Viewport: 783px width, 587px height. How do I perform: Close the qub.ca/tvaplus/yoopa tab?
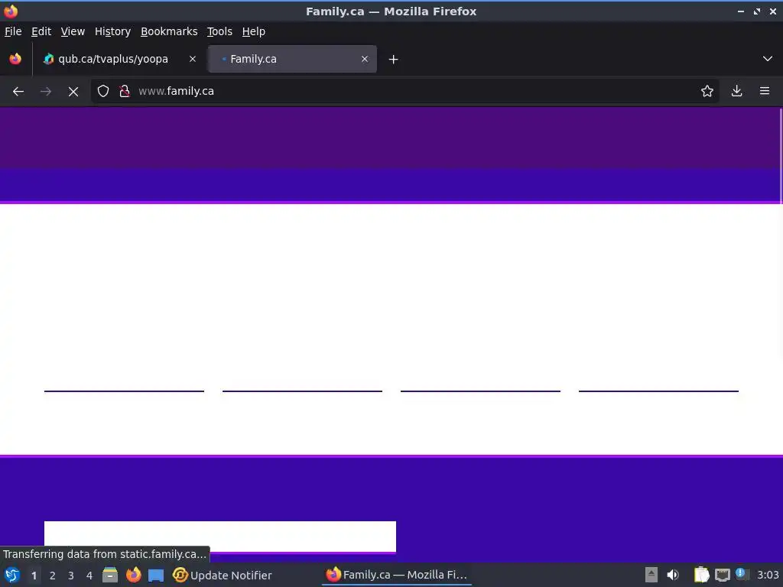point(192,59)
